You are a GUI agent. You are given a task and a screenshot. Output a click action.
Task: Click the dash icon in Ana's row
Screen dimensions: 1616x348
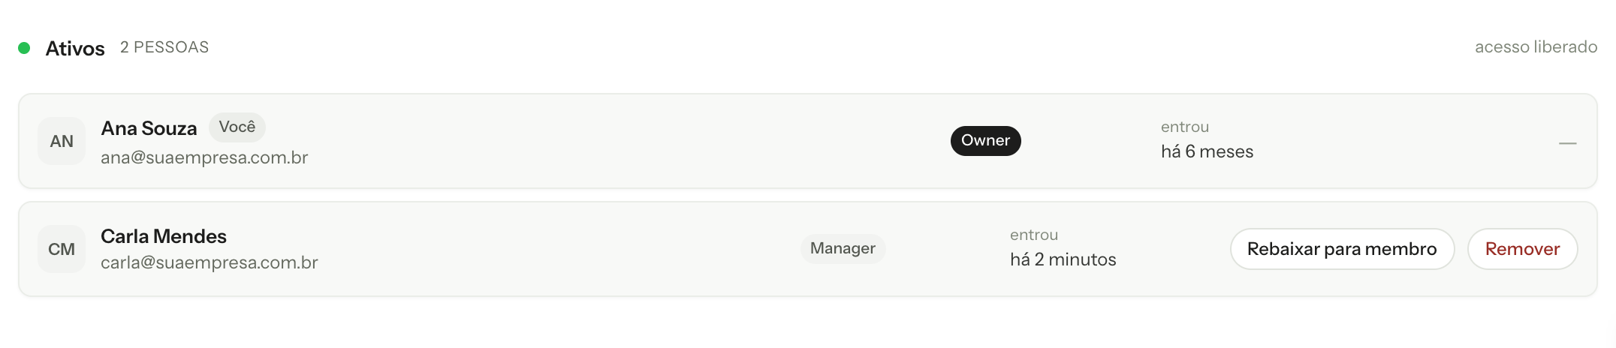[x=1567, y=142]
